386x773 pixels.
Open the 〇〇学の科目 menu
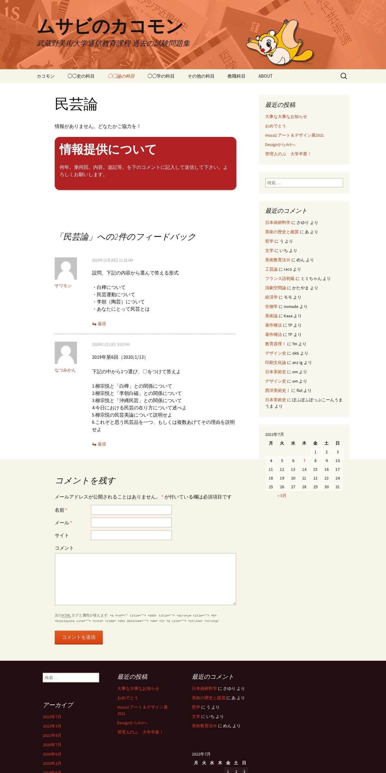tap(161, 76)
